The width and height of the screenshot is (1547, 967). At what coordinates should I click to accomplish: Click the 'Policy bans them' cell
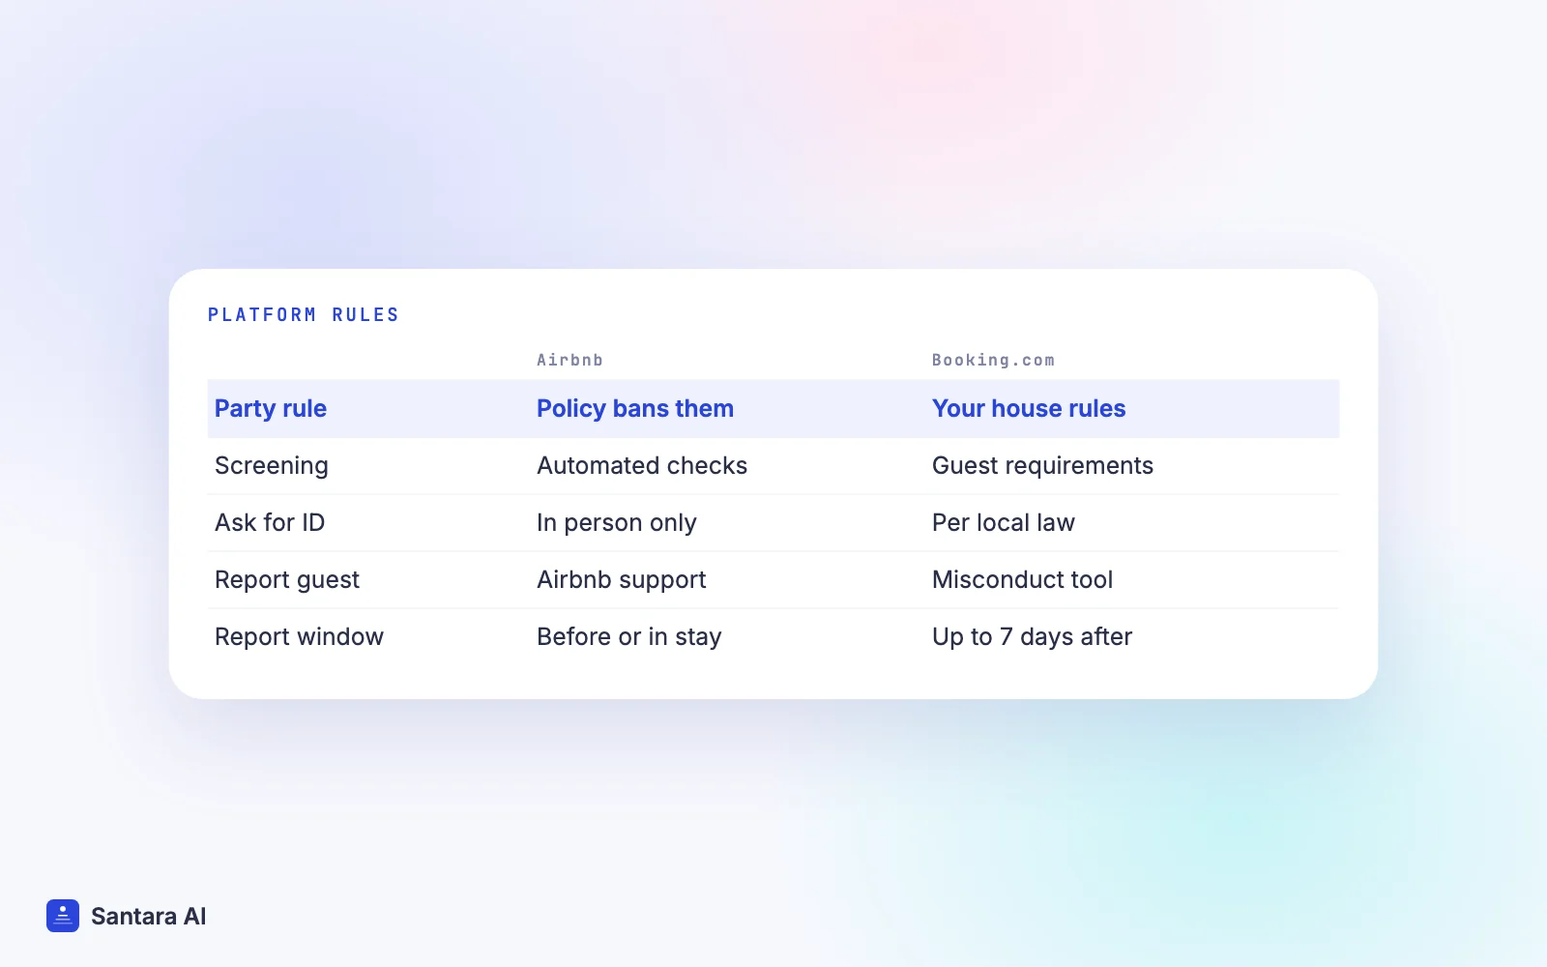[x=635, y=408]
